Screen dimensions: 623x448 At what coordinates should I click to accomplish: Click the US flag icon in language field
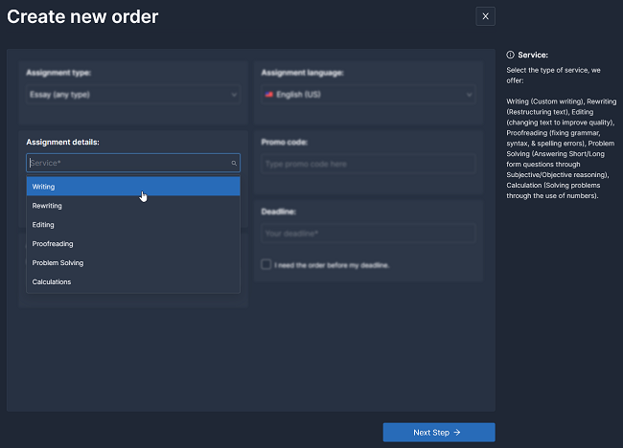click(269, 95)
